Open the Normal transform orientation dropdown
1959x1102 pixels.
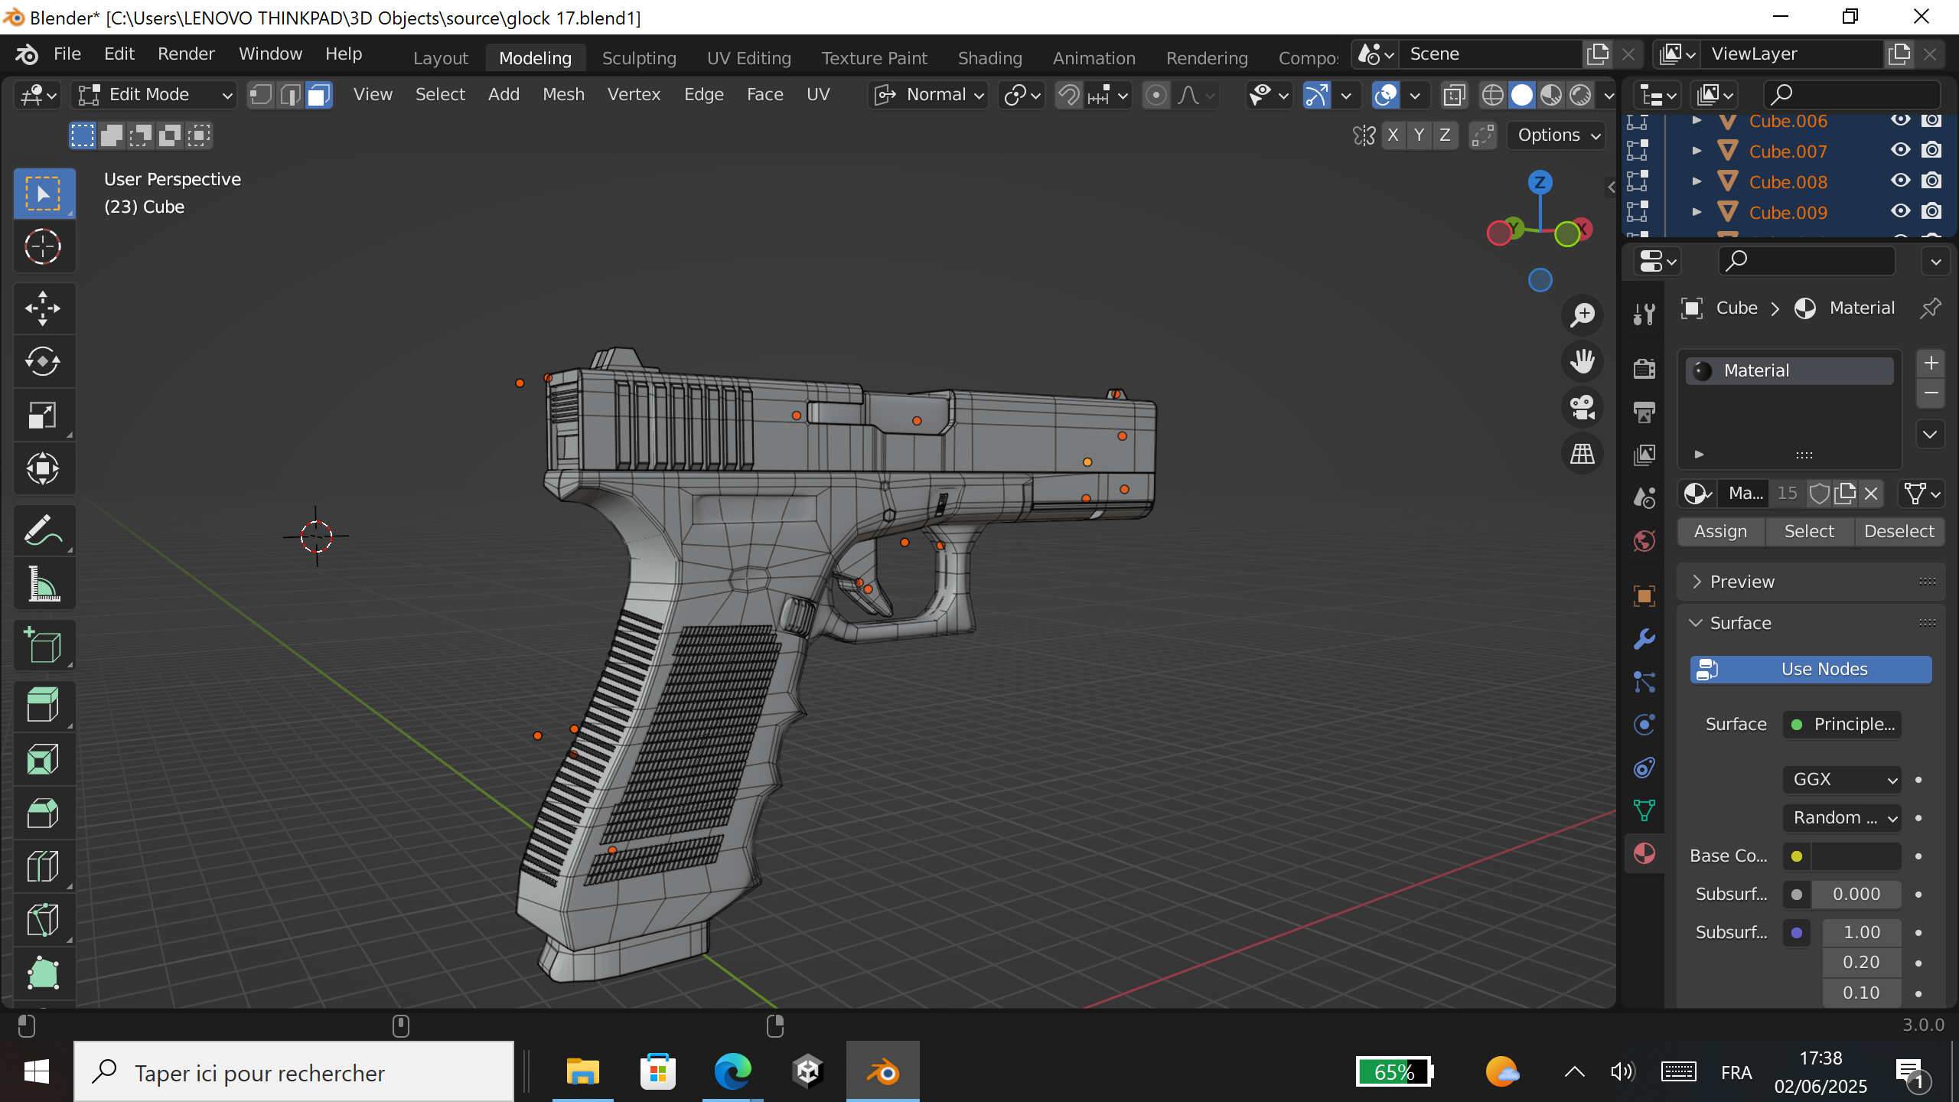928,95
